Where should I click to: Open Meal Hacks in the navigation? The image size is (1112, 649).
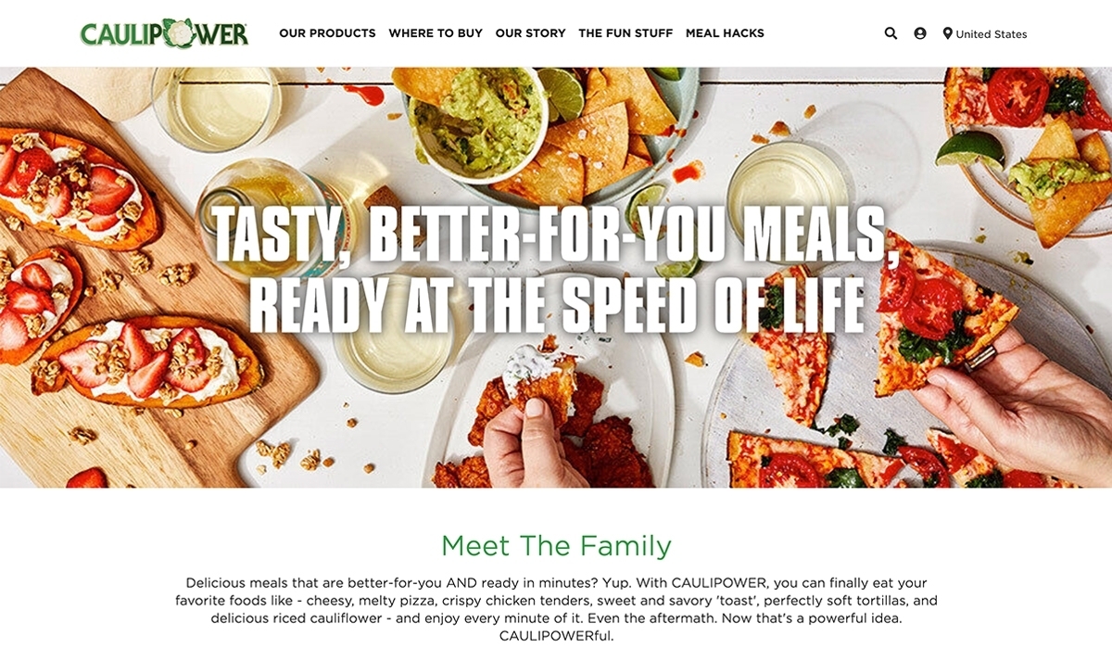pyautogui.click(x=725, y=32)
